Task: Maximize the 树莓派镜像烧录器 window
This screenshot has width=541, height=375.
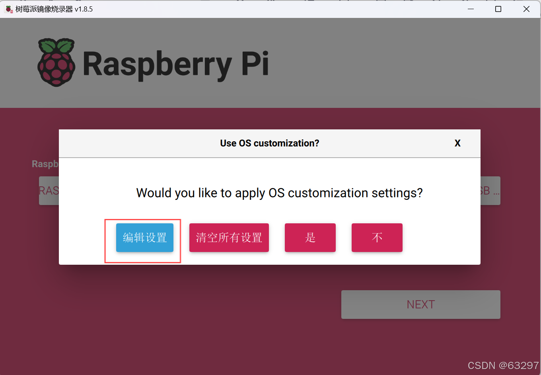Action: tap(498, 9)
